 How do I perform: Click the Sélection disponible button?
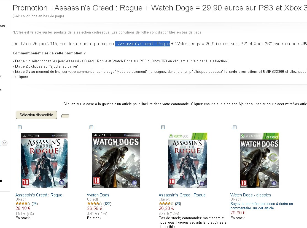pyautogui.click(x=36, y=115)
